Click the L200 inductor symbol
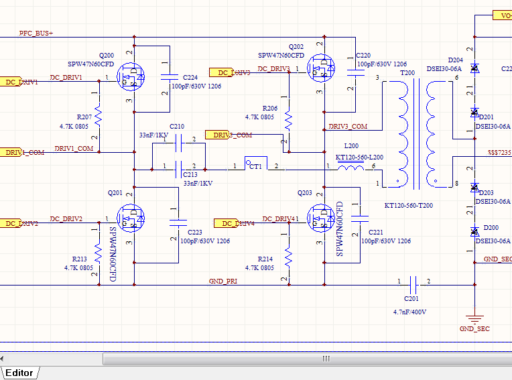512x380 pixels. [x=350, y=168]
